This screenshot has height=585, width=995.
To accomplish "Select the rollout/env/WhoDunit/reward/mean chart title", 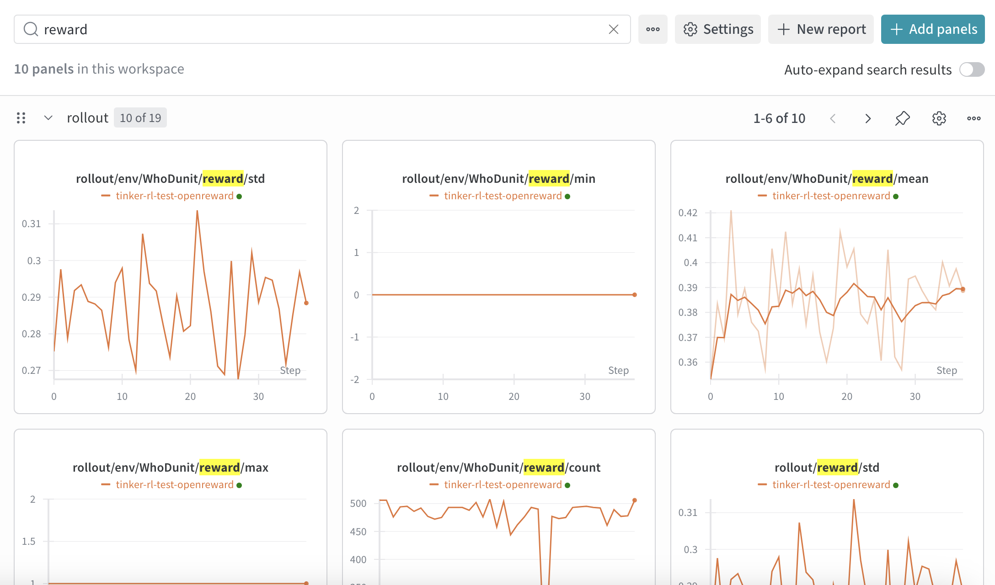I will (x=827, y=179).
